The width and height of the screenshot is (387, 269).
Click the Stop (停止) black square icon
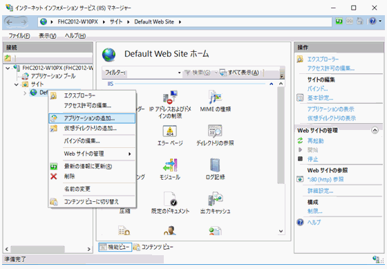click(300, 159)
